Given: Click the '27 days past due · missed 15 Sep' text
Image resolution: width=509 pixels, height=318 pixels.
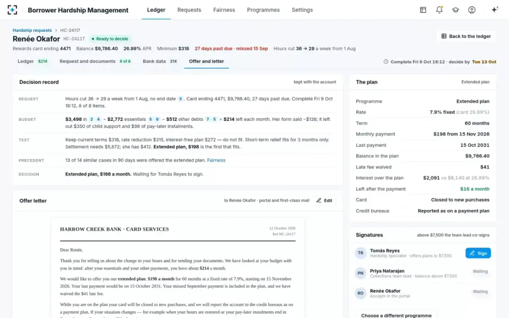Looking at the screenshot, I should [x=231, y=49].
